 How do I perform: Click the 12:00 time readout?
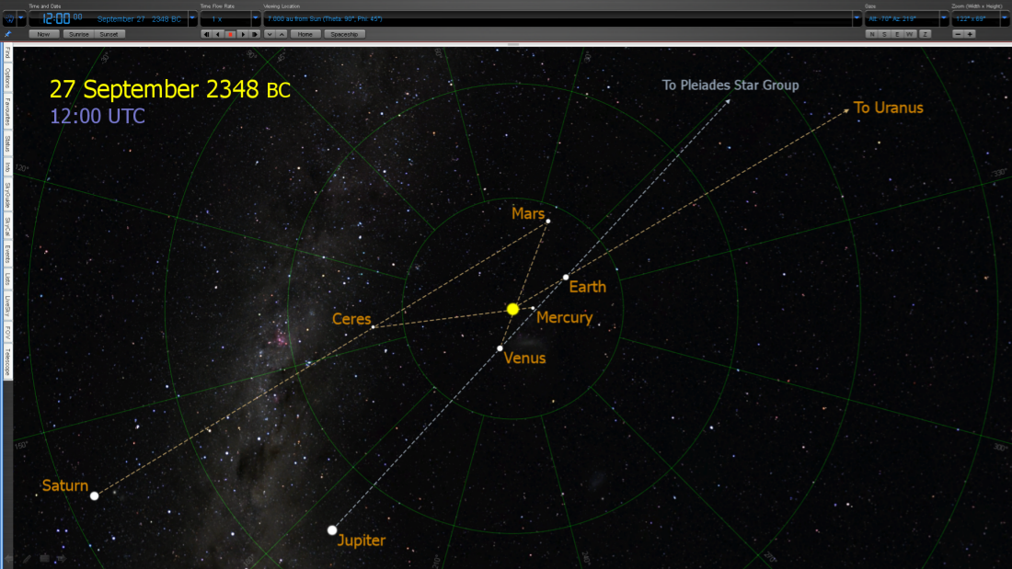pos(62,18)
